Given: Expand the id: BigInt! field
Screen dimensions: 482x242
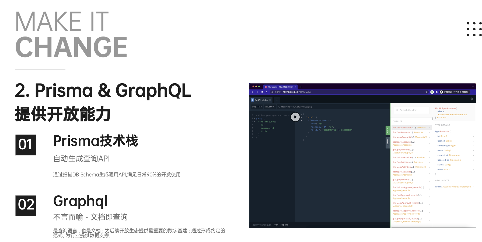Looking at the screenshot, I should pyautogui.click(x=455, y=136).
